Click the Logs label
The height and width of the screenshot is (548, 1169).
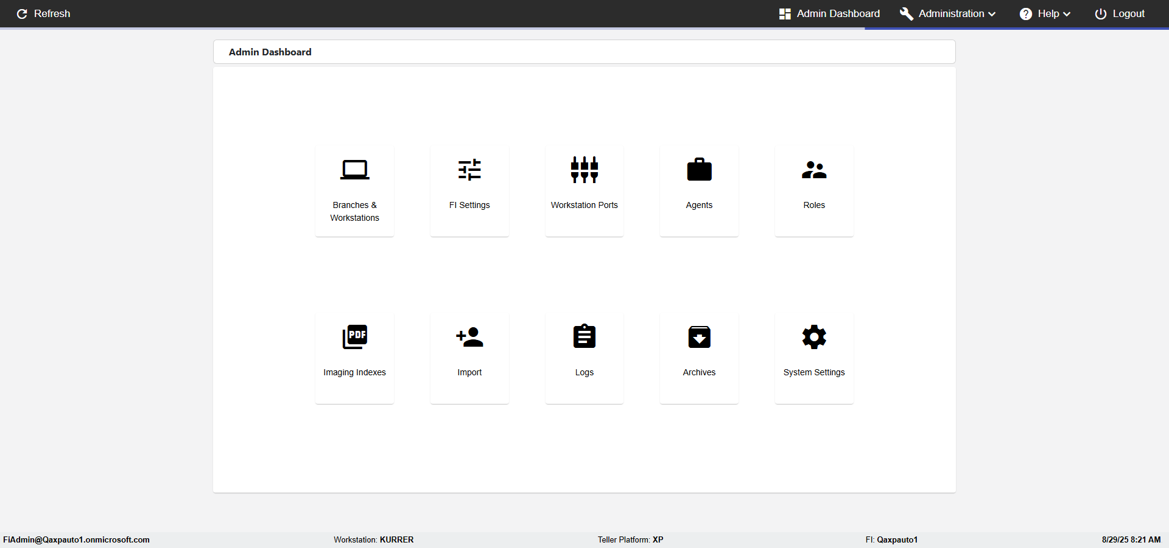point(584,372)
